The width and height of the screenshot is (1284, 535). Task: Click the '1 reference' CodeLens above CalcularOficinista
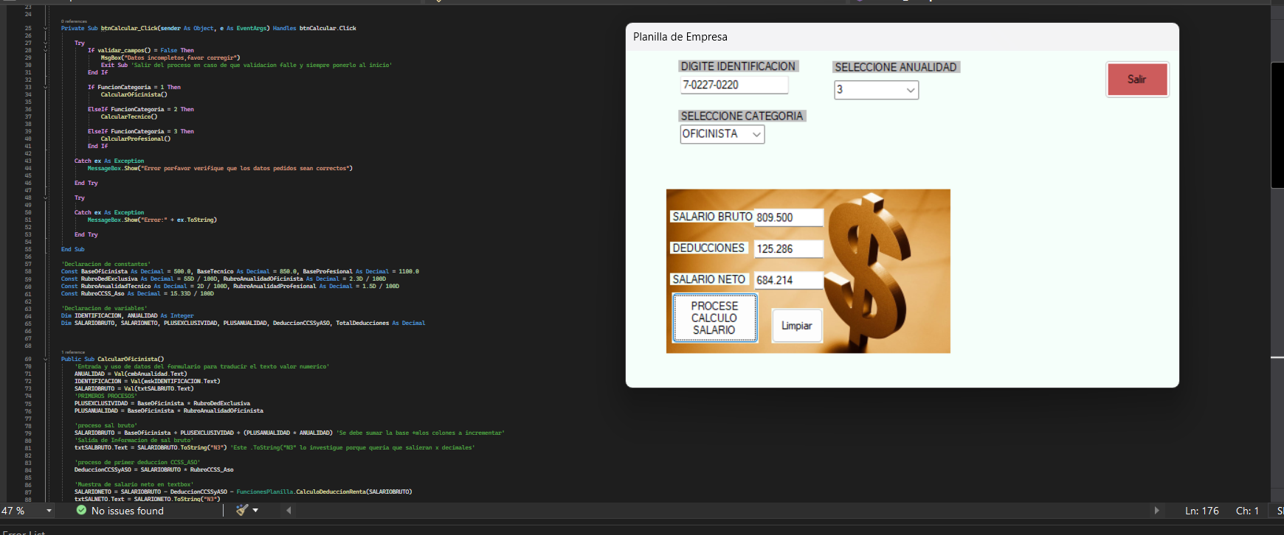click(72, 352)
